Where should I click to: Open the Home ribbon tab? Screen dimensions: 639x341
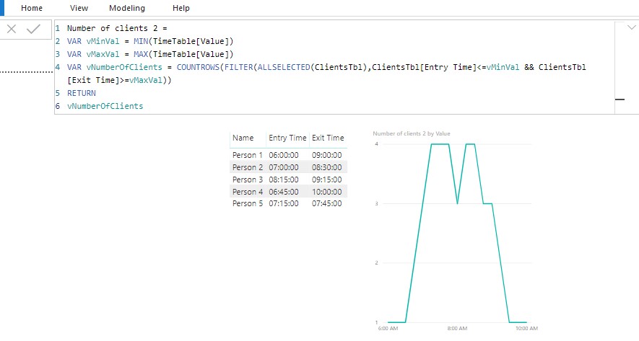point(31,8)
